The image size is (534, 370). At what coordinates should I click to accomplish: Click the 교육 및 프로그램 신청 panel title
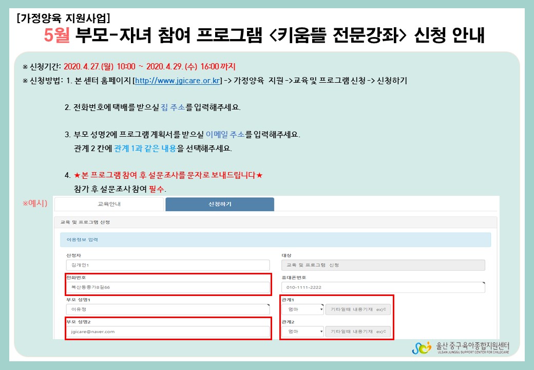click(x=85, y=223)
